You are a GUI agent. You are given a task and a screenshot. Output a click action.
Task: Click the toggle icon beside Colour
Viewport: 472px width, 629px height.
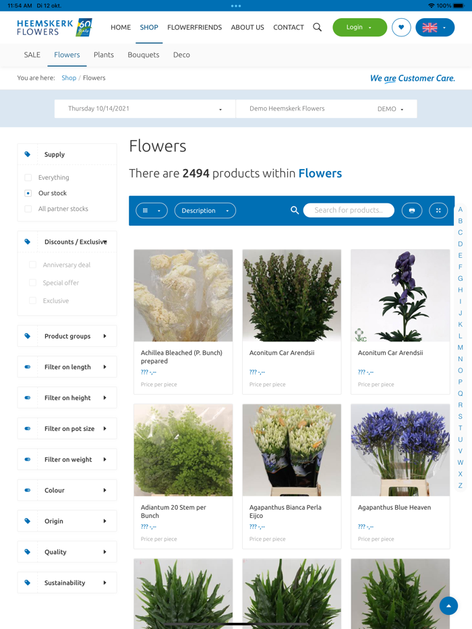tap(28, 490)
